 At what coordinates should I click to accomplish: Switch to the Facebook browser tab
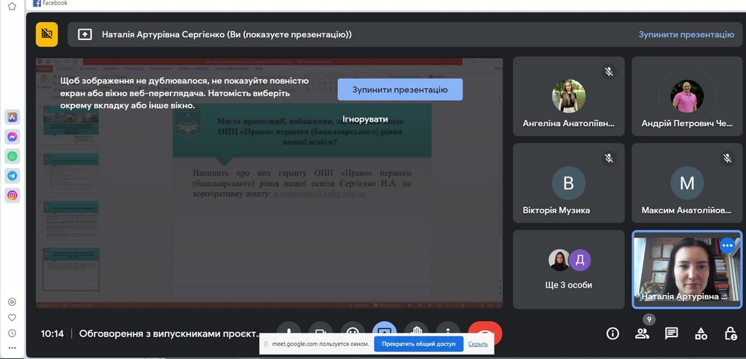(50, 4)
